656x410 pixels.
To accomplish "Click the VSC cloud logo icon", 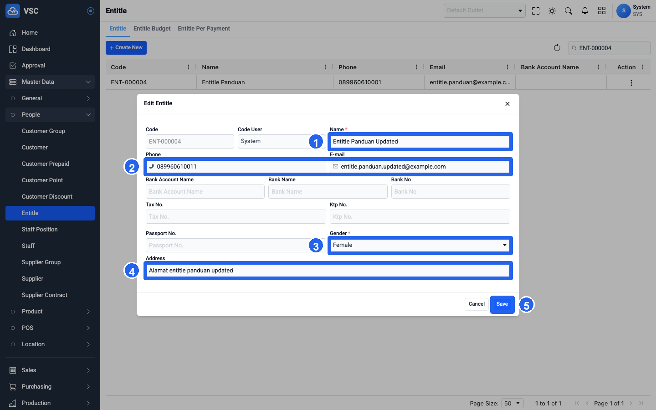I will click(x=13, y=11).
